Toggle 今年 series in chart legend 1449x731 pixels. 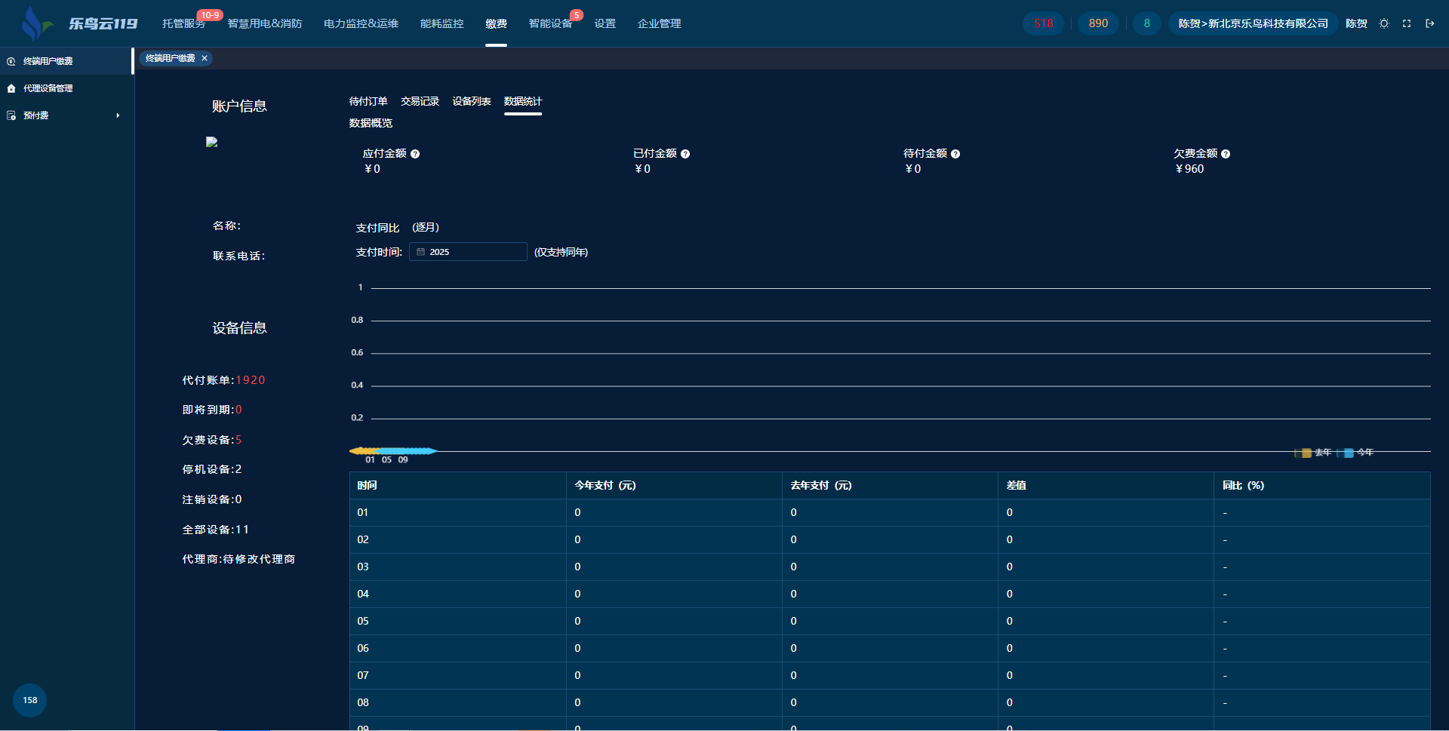(x=1357, y=453)
